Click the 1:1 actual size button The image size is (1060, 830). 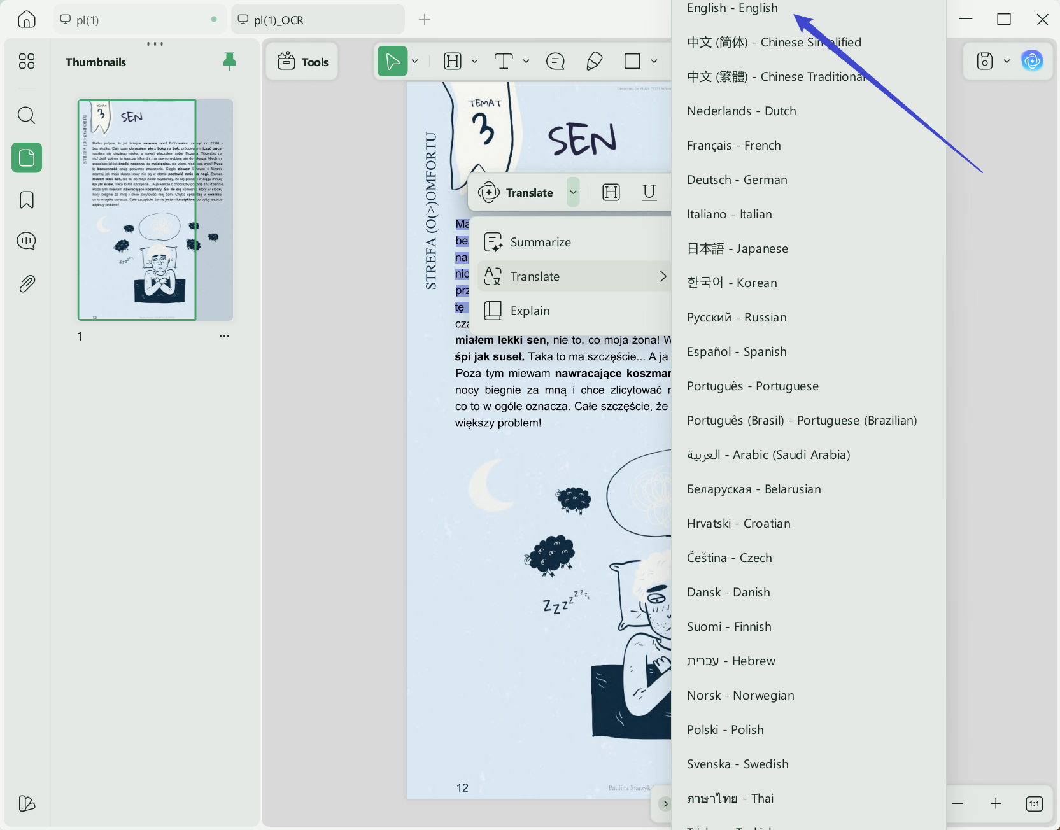pyautogui.click(x=1035, y=803)
